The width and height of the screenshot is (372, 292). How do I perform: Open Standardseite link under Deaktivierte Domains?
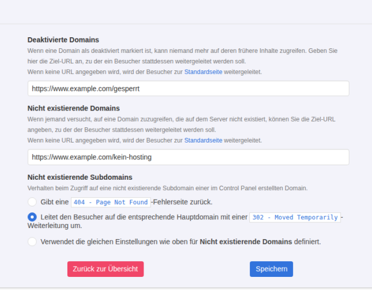(203, 72)
